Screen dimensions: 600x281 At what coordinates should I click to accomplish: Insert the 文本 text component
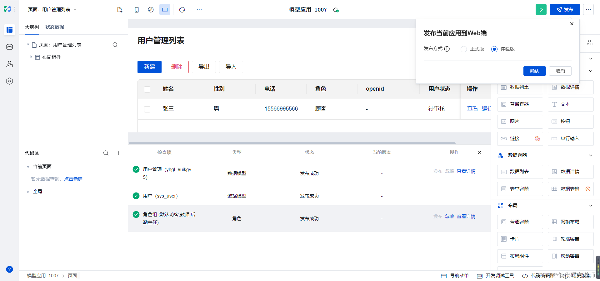tap(571, 104)
